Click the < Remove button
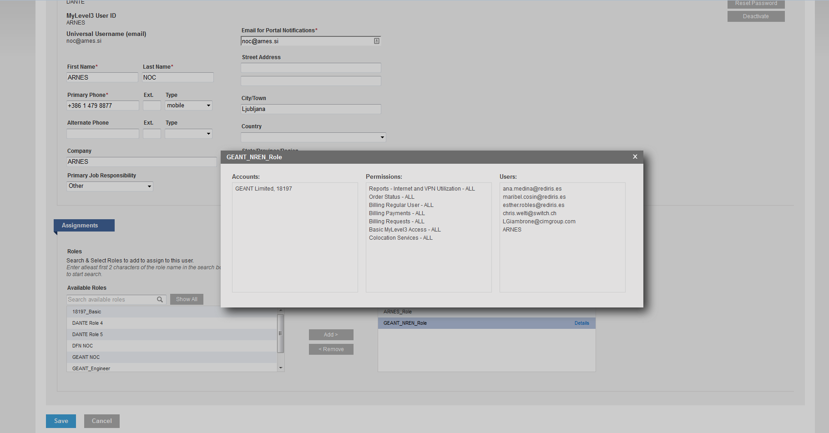Screen dimensions: 829x433 click(x=331, y=349)
